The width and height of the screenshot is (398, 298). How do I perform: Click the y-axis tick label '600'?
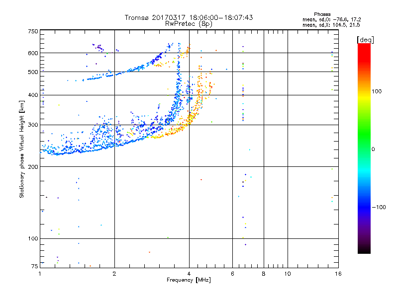33,53
